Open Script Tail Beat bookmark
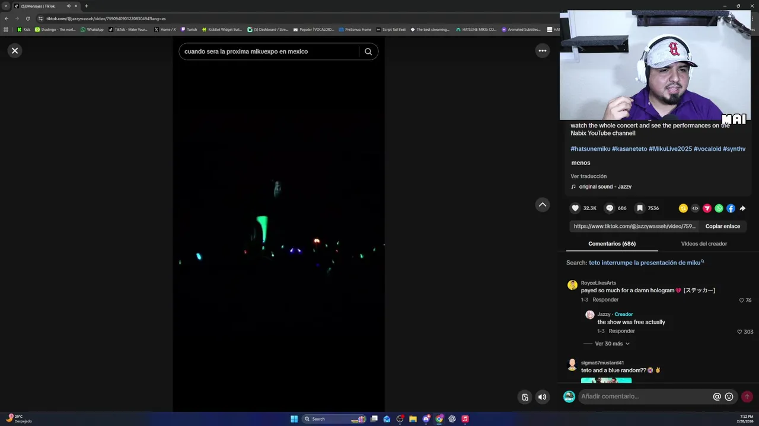This screenshot has width=759, height=426. coord(391,30)
